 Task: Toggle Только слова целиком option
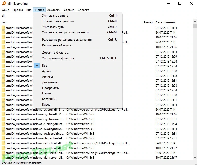pyautogui.click(x=78, y=21)
